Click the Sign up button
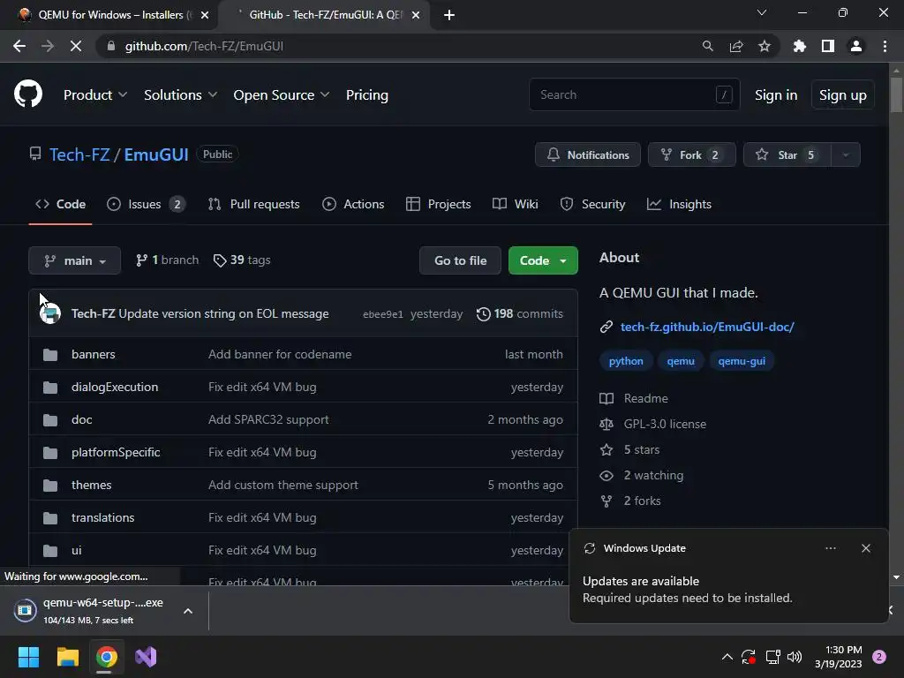 pos(842,94)
